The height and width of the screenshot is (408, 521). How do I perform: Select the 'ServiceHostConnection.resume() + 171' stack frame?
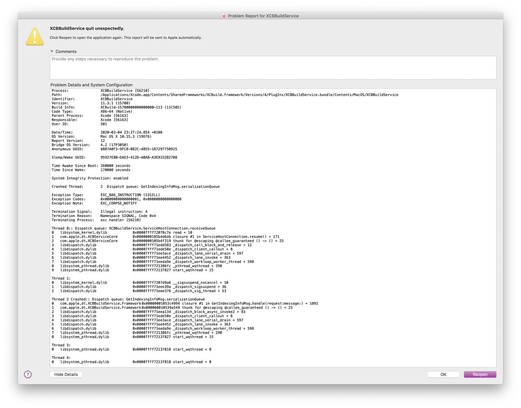pos(165,237)
